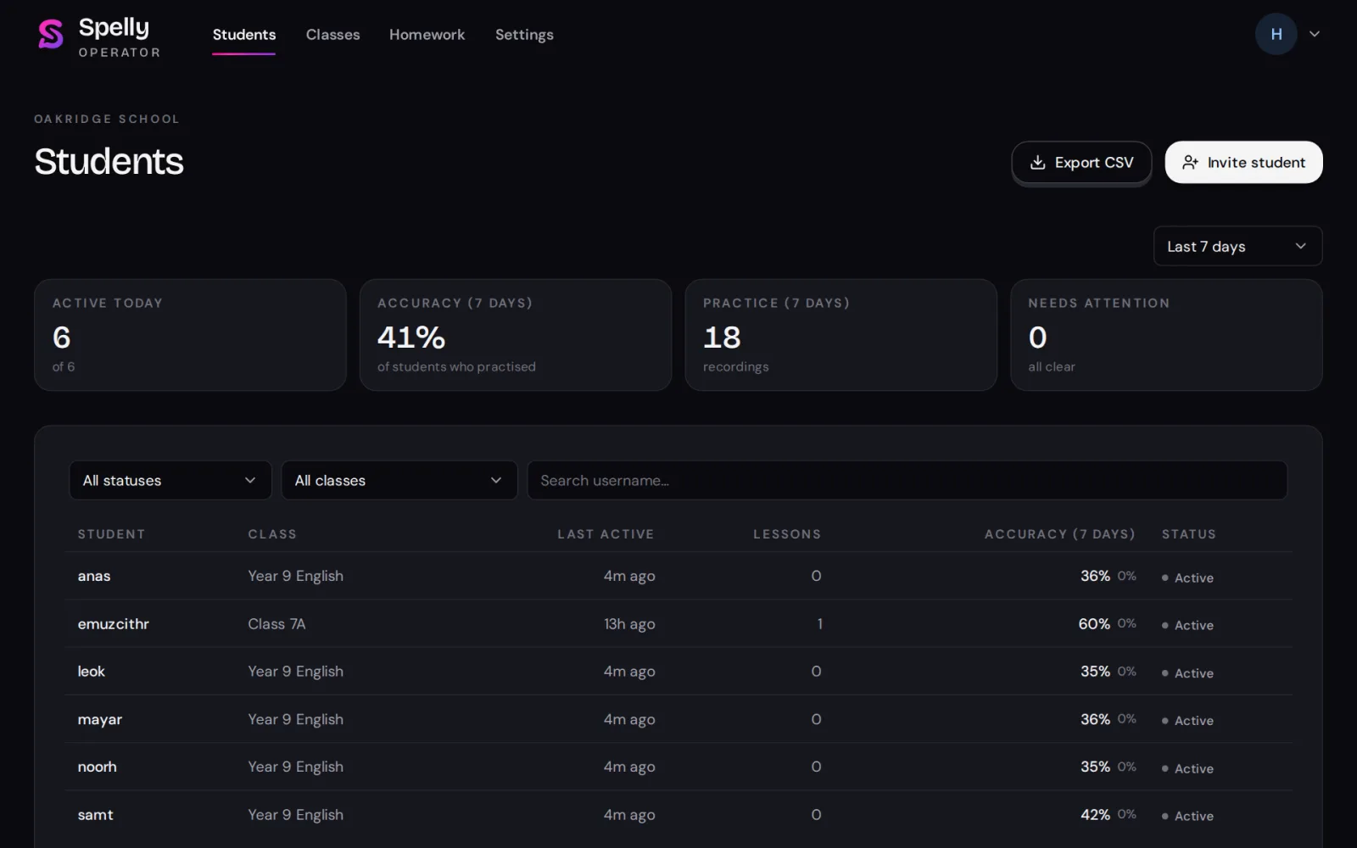The height and width of the screenshot is (848, 1357).
Task: Open student anas
Action: pyautogui.click(x=94, y=576)
